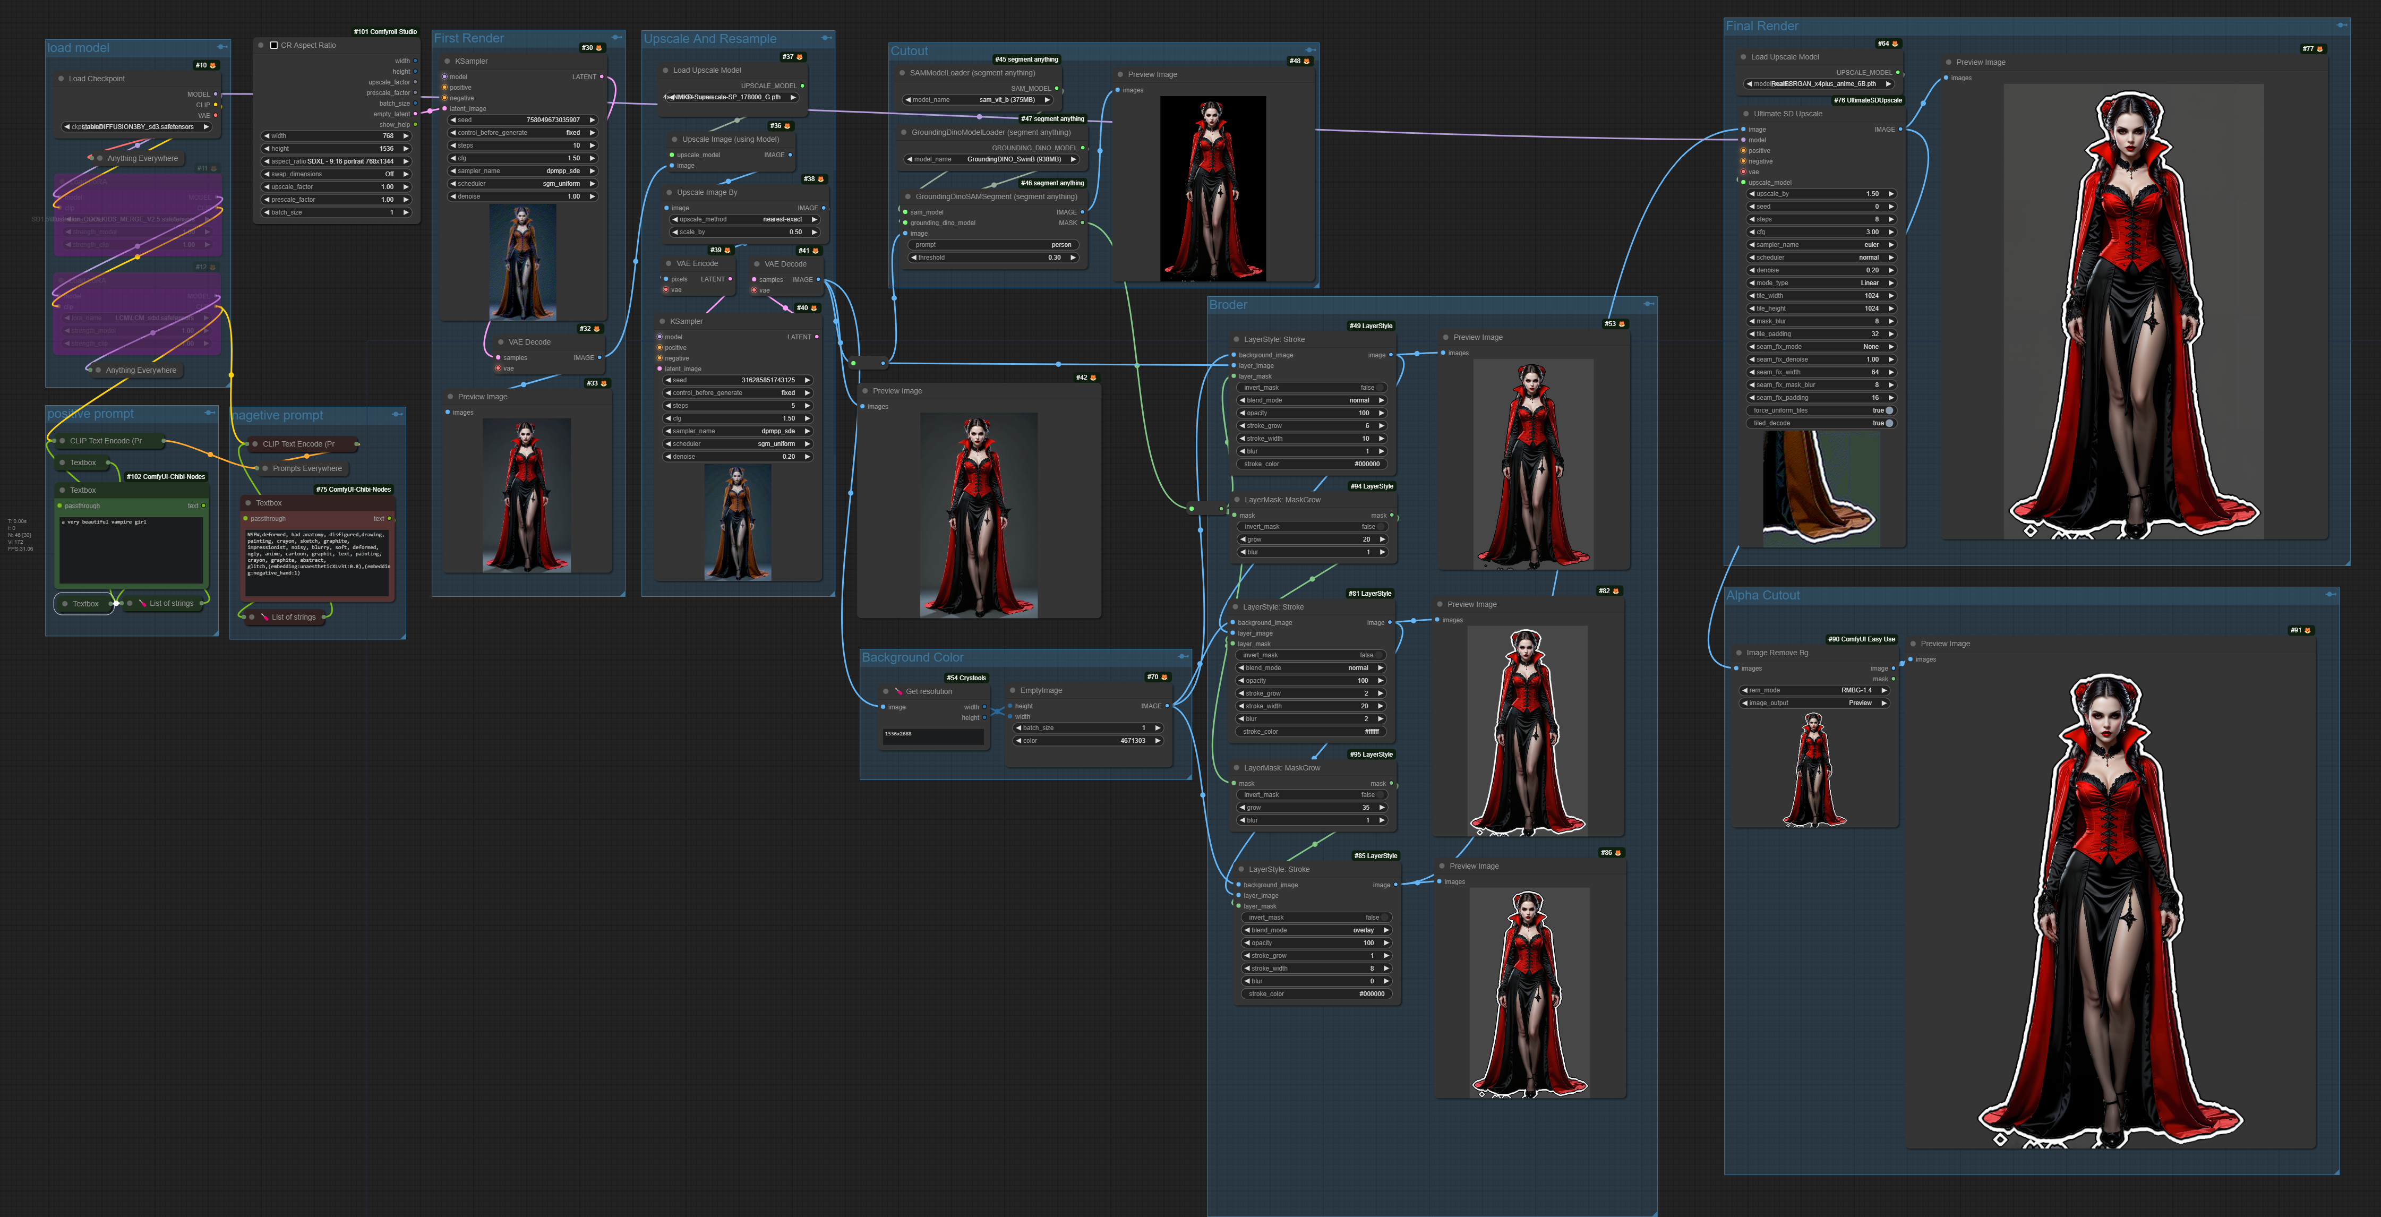This screenshot has height=1217, width=2381.
Task: Check the CR Aspect Ratio title checkbox
Action: pos(273,45)
